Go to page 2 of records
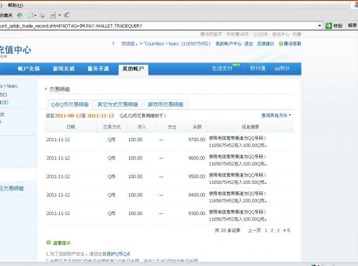The height and width of the screenshot is (266, 358). [272, 230]
